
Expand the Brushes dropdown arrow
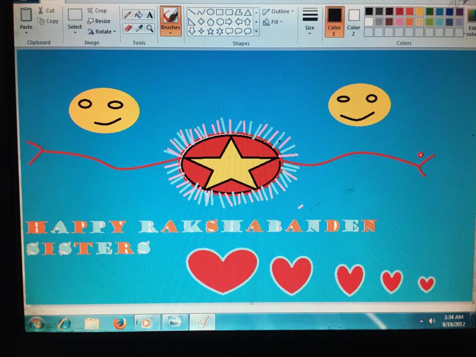(x=171, y=33)
